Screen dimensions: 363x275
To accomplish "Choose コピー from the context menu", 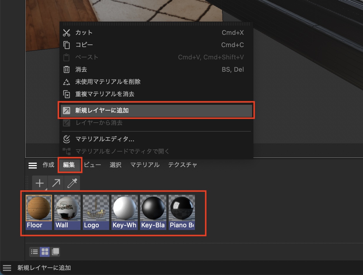I will click(x=84, y=45).
